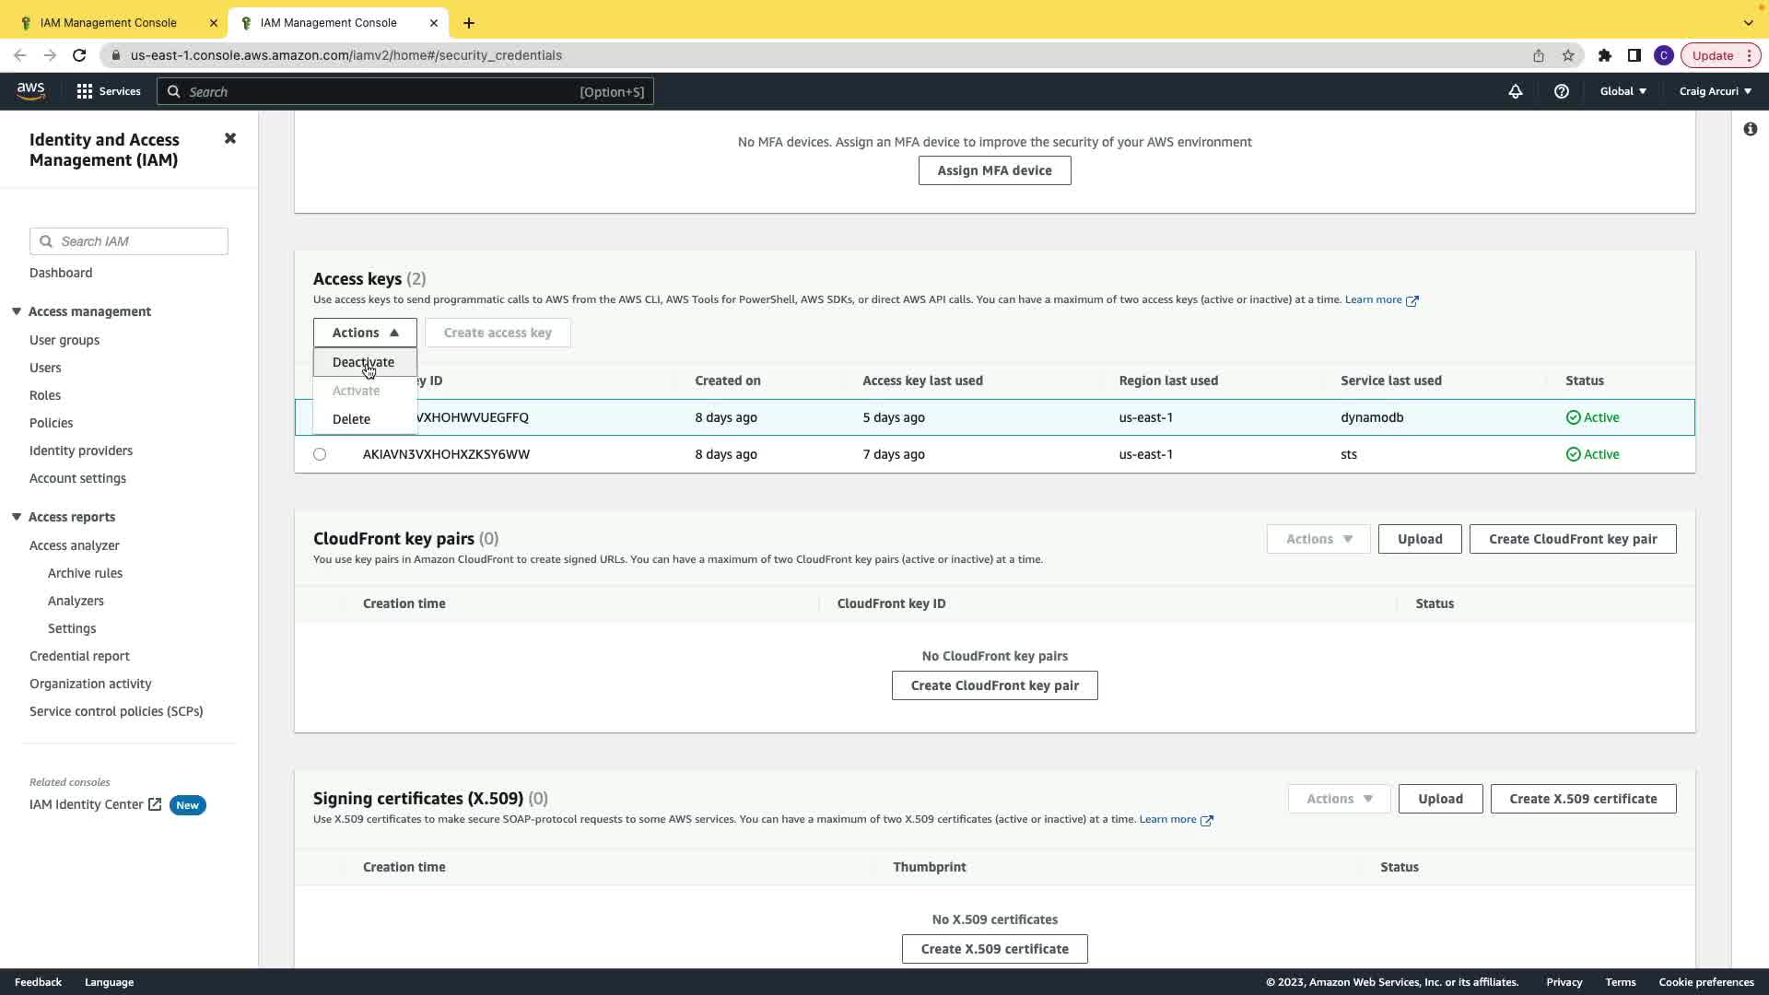
Task: Choose Deactivate from the Actions menu
Action: click(363, 362)
